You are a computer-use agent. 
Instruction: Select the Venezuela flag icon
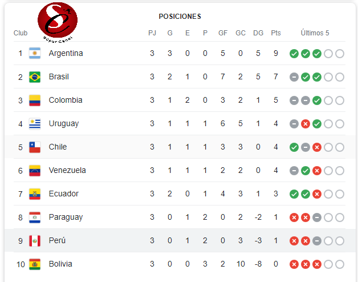[35, 171]
